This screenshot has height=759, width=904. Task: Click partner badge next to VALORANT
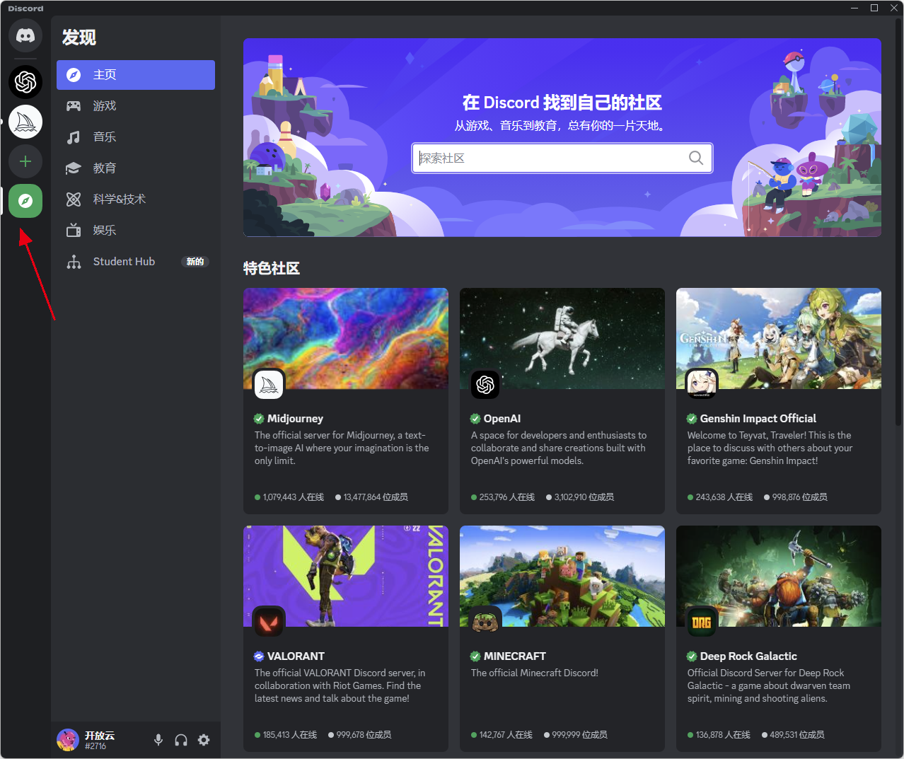click(x=259, y=656)
